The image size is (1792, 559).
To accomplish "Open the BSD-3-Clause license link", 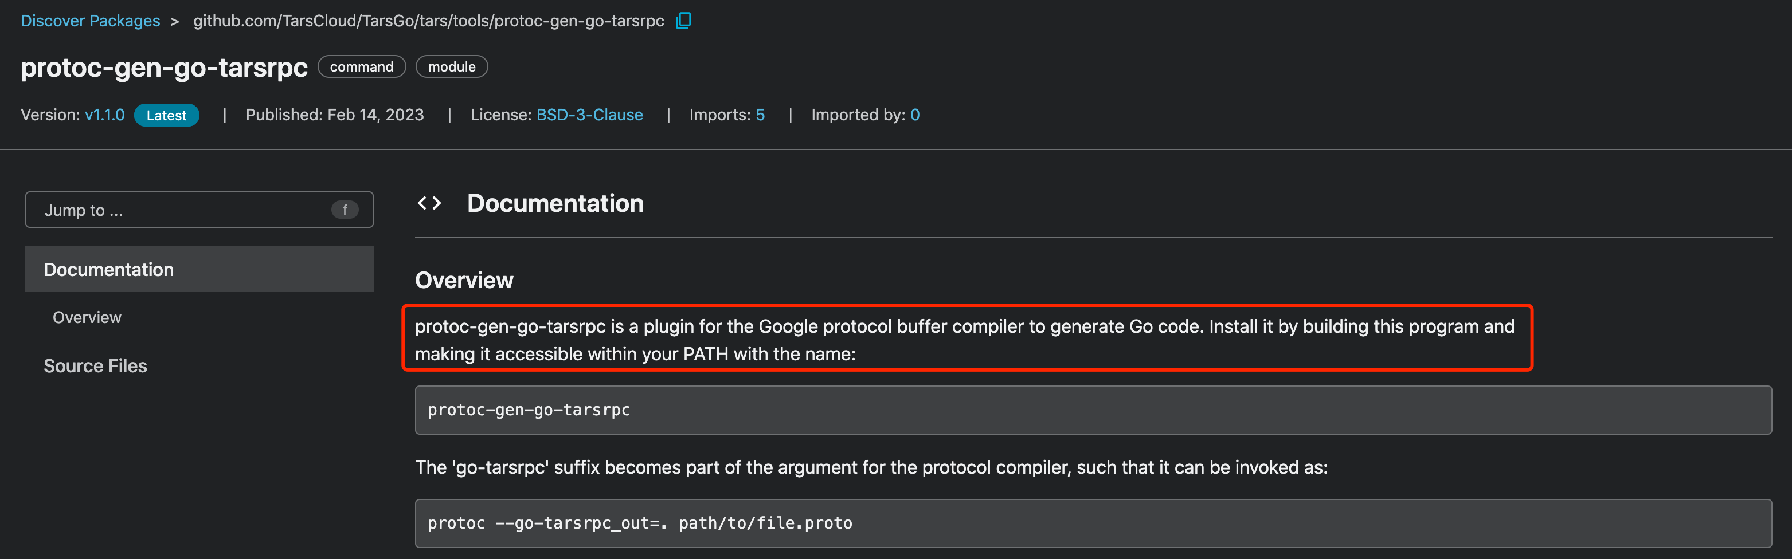I will [x=589, y=115].
